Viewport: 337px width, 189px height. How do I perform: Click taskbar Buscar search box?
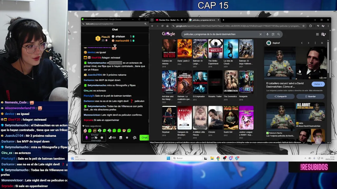click(x=187, y=158)
